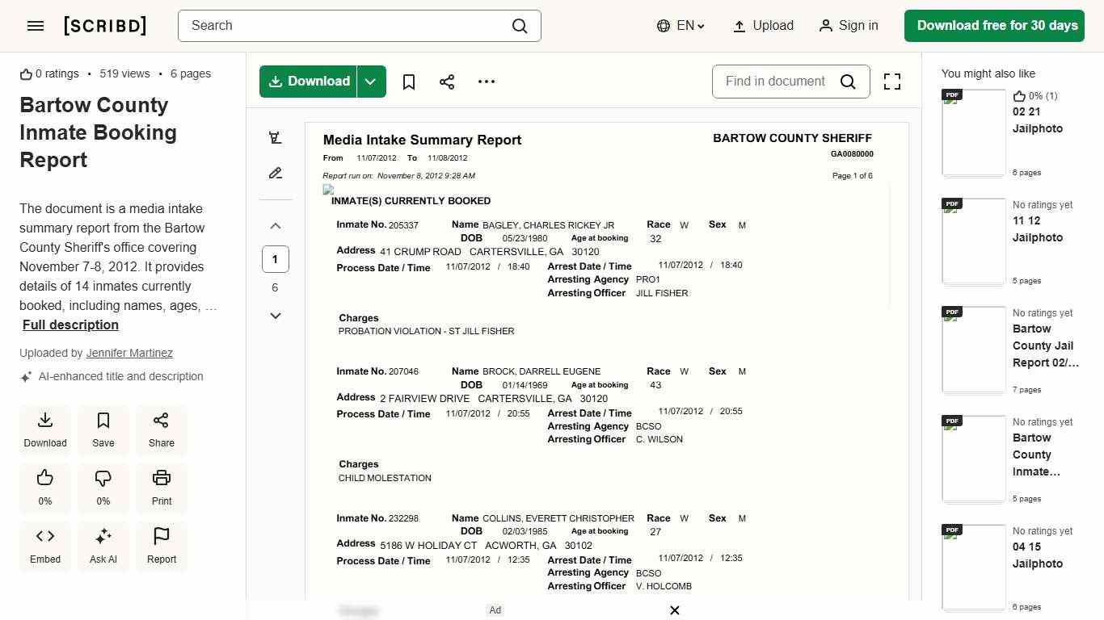The width and height of the screenshot is (1104, 620).
Task: Click the Embed icon
Action: click(x=44, y=546)
